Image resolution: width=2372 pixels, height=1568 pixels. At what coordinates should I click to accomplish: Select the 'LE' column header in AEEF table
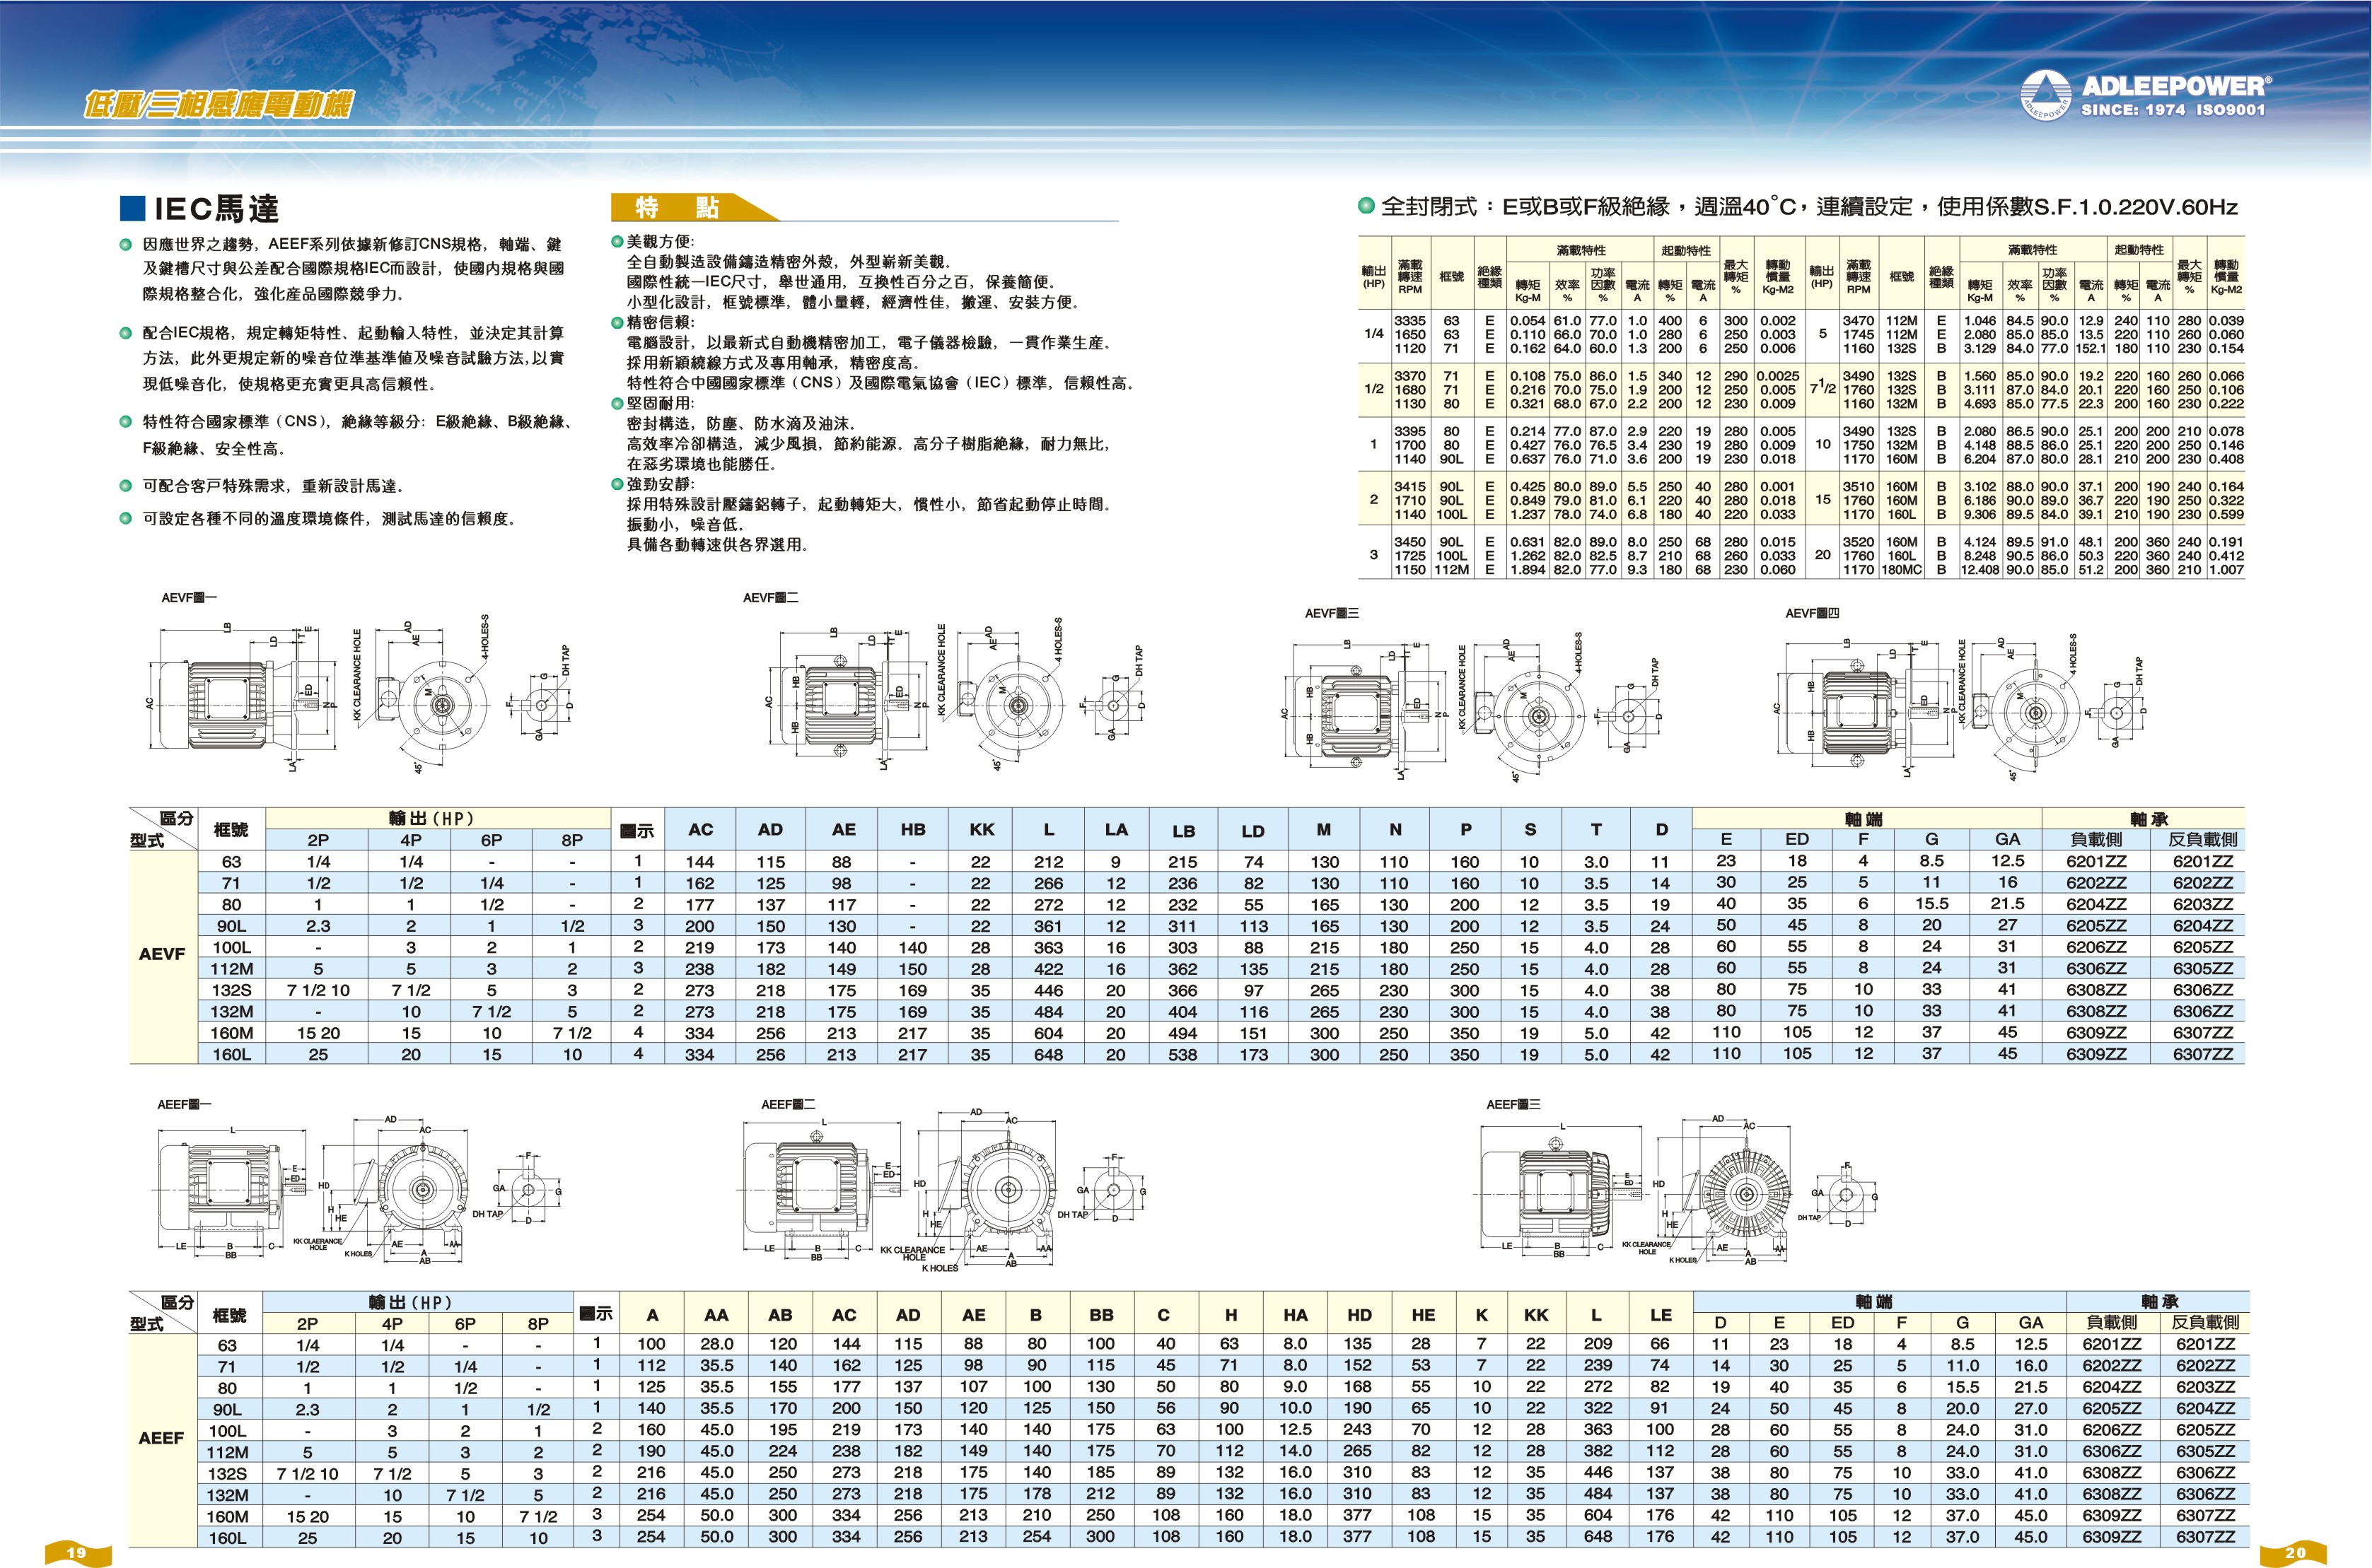coord(1661,1315)
